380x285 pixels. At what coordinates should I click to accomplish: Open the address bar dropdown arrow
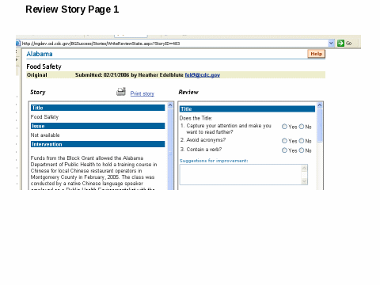331,43
